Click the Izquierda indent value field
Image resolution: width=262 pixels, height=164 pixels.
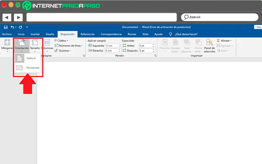point(112,46)
